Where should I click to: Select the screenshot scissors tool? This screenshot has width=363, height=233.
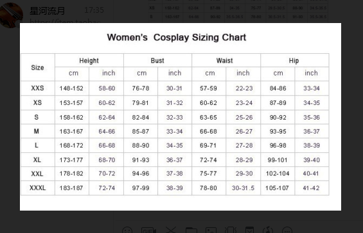[171, 230]
